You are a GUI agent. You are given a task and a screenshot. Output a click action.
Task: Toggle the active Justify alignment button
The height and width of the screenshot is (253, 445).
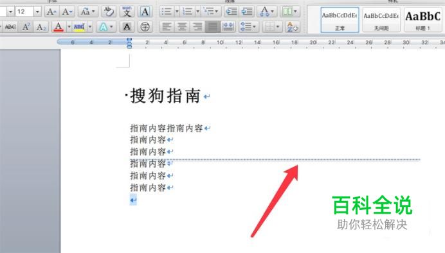point(213,27)
